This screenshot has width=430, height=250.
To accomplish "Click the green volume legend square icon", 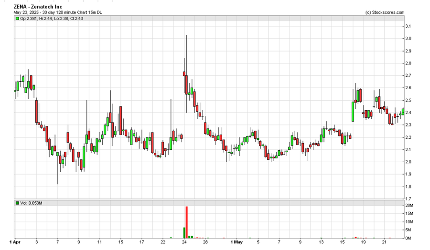I will [17, 203].
